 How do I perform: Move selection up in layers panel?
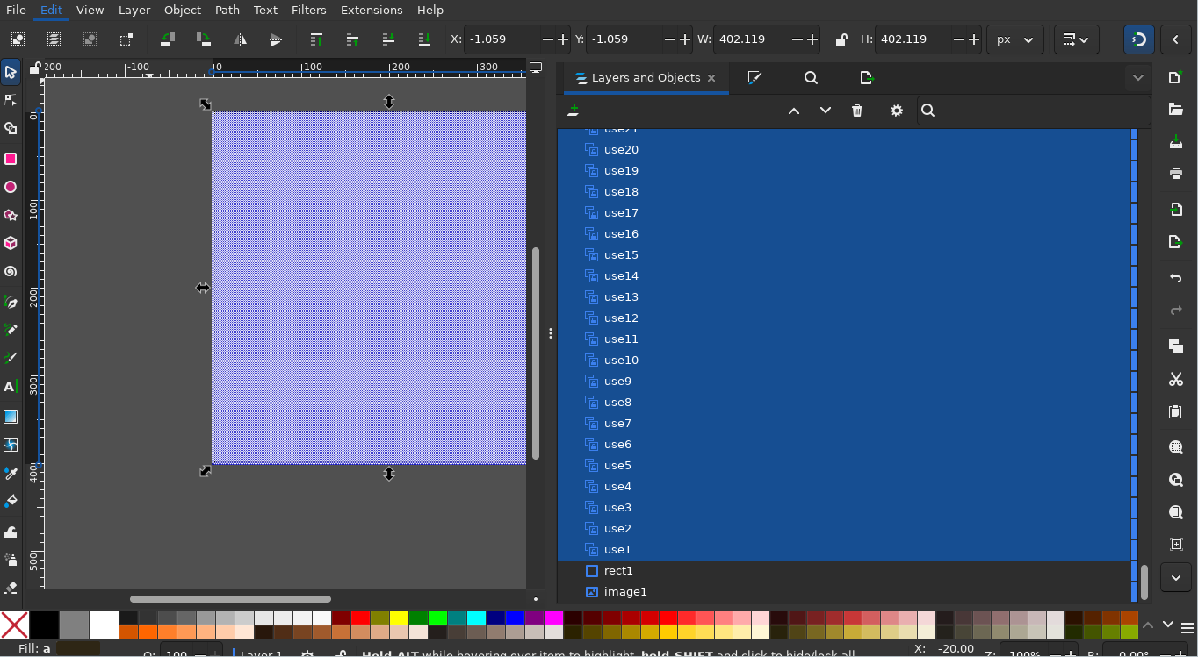click(x=794, y=111)
